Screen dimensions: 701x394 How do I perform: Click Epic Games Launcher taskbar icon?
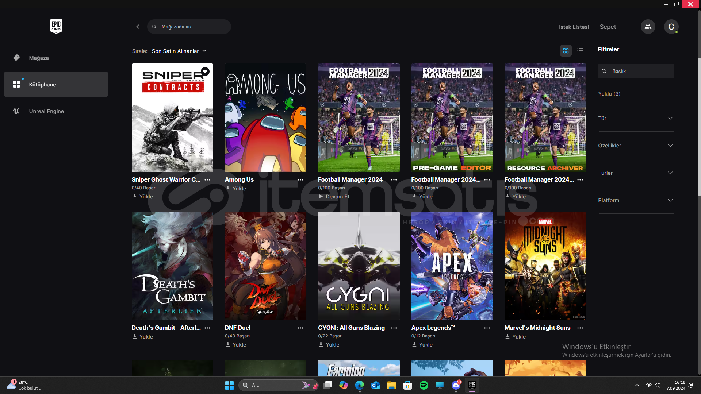pyautogui.click(x=472, y=385)
